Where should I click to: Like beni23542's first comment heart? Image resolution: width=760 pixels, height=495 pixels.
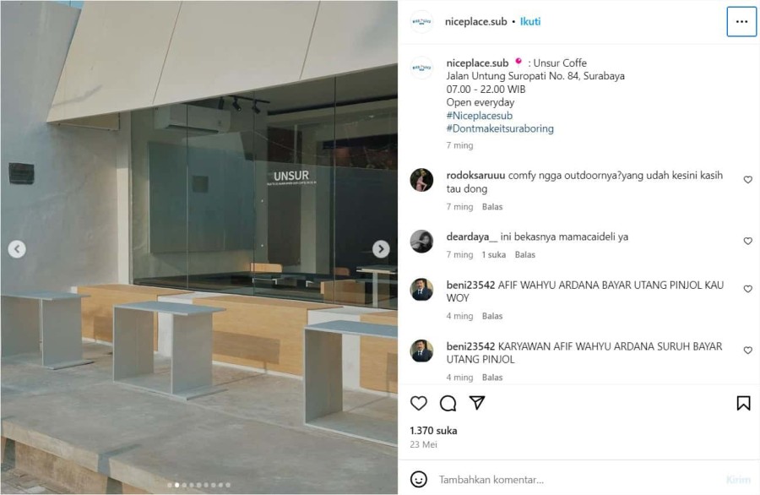pyautogui.click(x=748, y=288)
